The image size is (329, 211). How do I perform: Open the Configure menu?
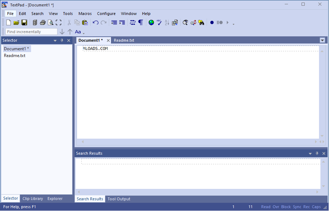point(106,14)
